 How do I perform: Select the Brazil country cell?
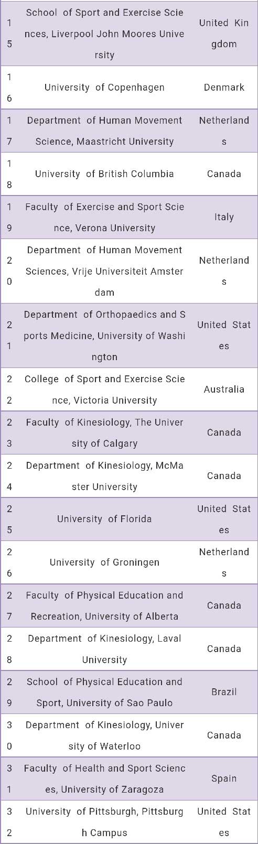click(x=224, y=692)
